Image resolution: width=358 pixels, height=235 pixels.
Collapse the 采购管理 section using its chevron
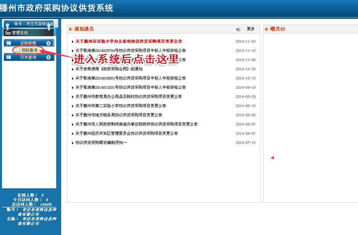[x=48, y=43]
